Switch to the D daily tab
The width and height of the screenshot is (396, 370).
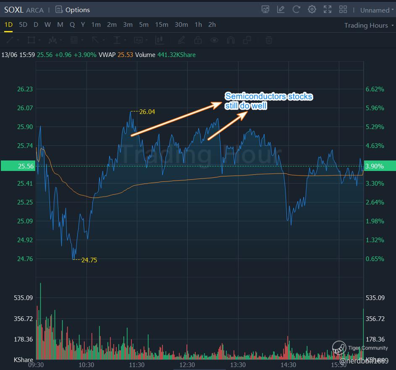(36, 25)
